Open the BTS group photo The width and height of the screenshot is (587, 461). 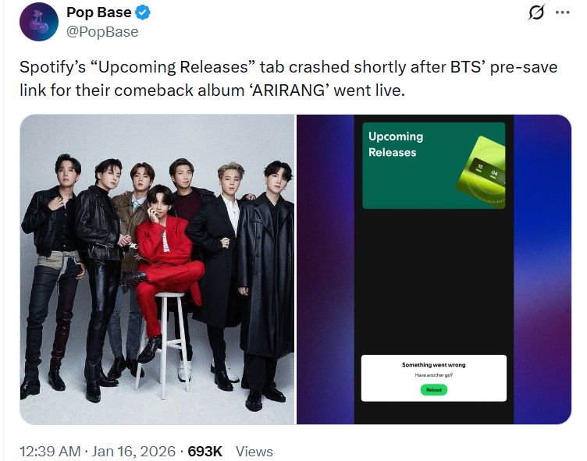point(157,269)
